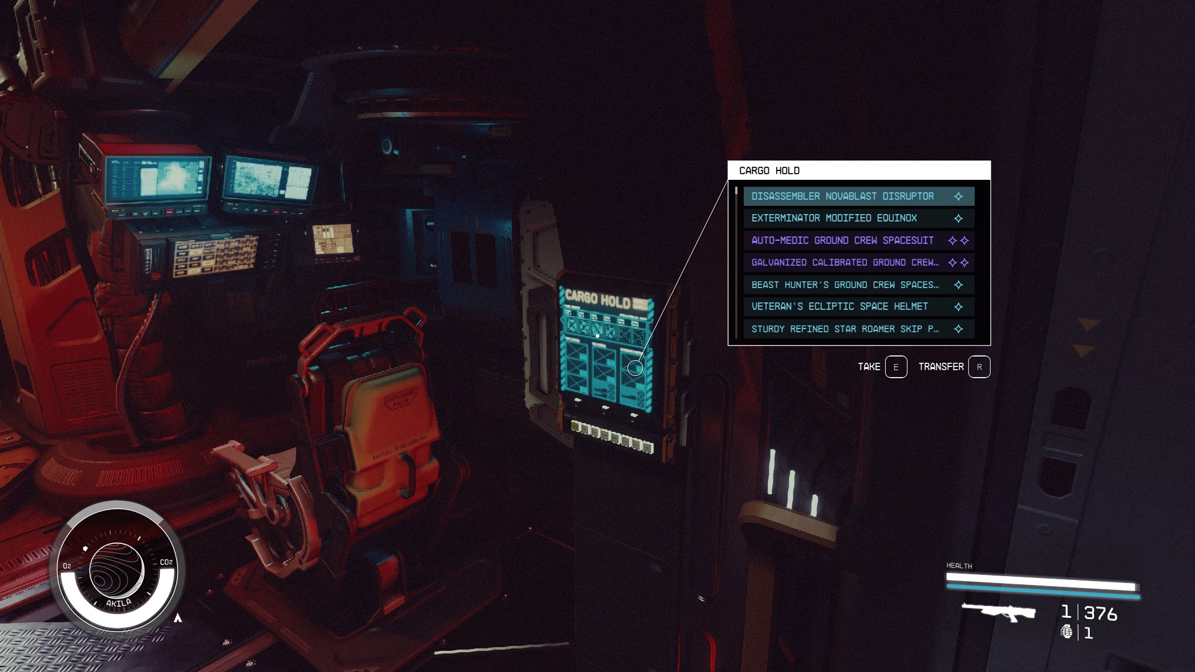Click the double-diamond icons on Auto-Medic spacesuit row

point(958,240)
